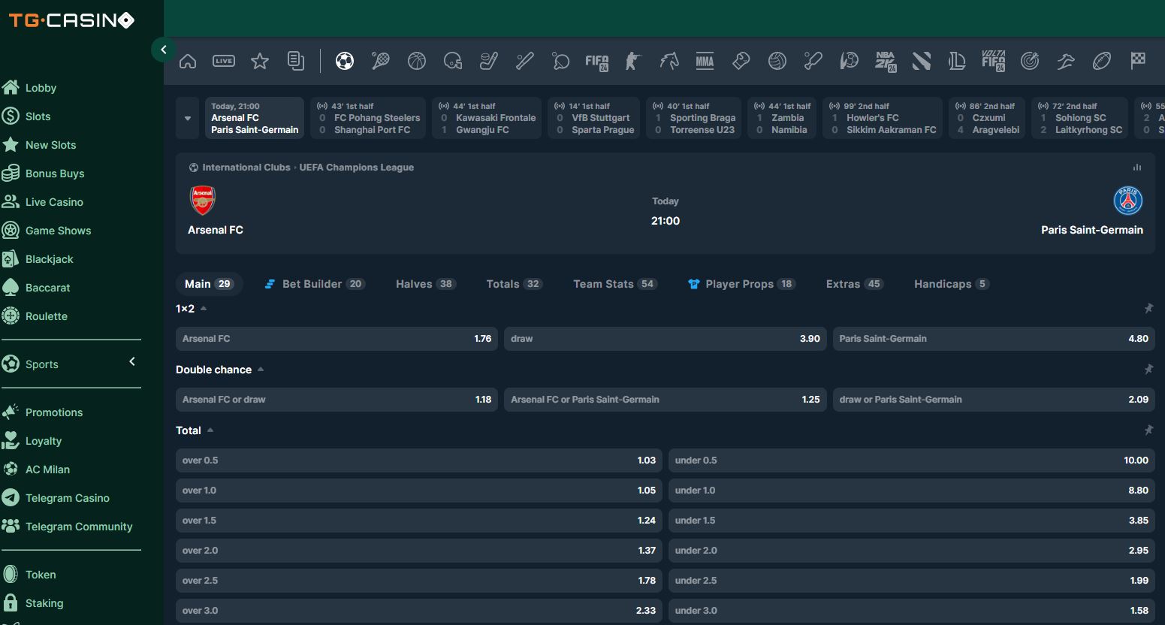Switch to the Player Props tab
This screenshot has height=625, width=1165.
tap(741, 284)
